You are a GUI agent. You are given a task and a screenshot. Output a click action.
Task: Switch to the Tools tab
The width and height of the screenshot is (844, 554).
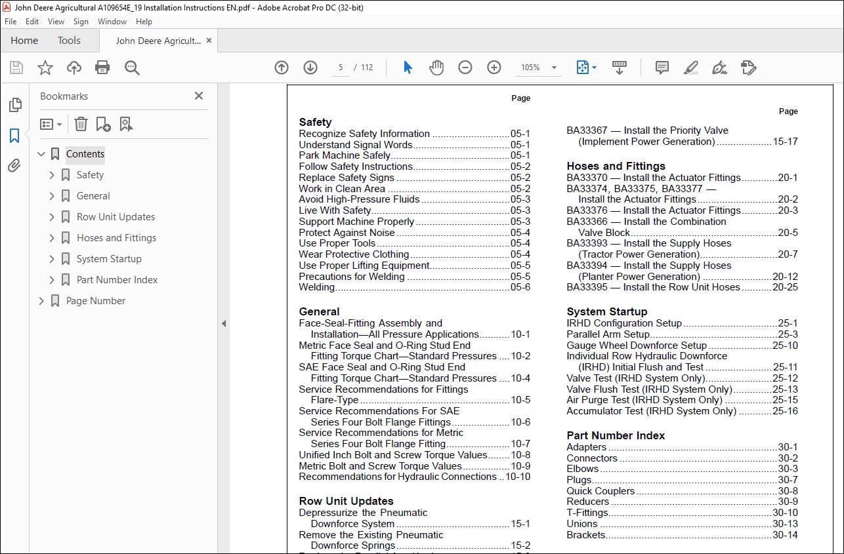click(x=69, y=41)
